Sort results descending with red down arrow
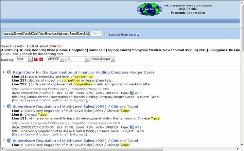244x151 pixels. [x=41, y=59]
